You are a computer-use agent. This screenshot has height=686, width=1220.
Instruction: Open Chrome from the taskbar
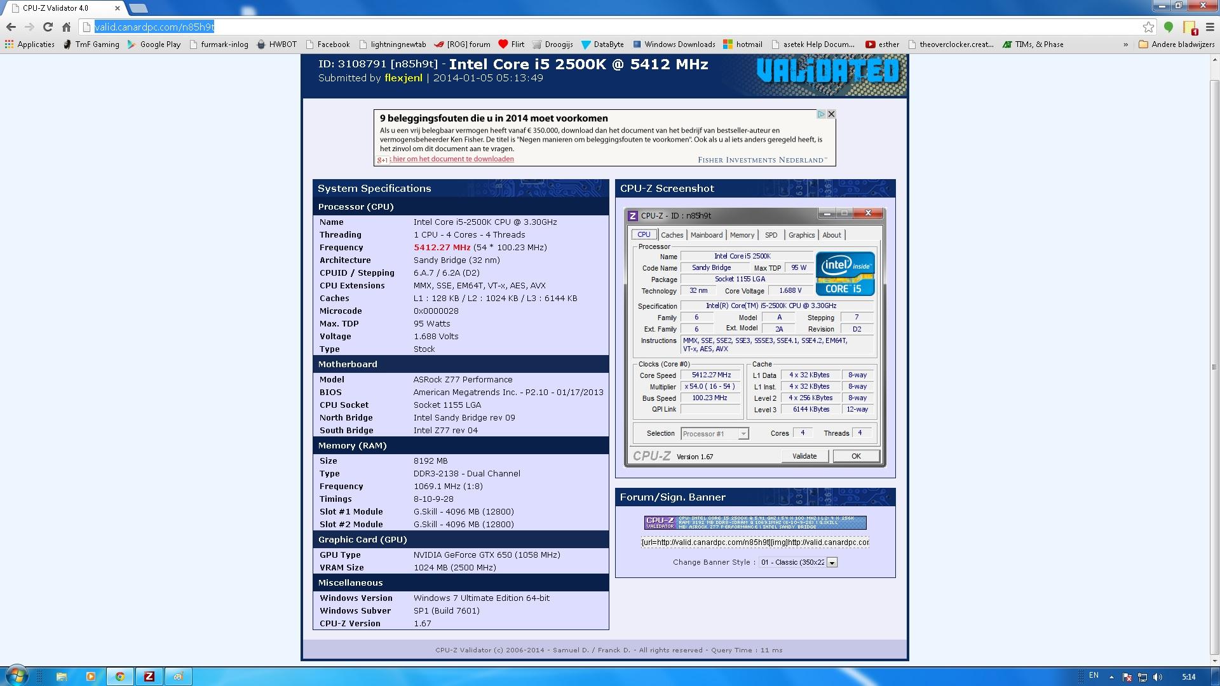120,676
